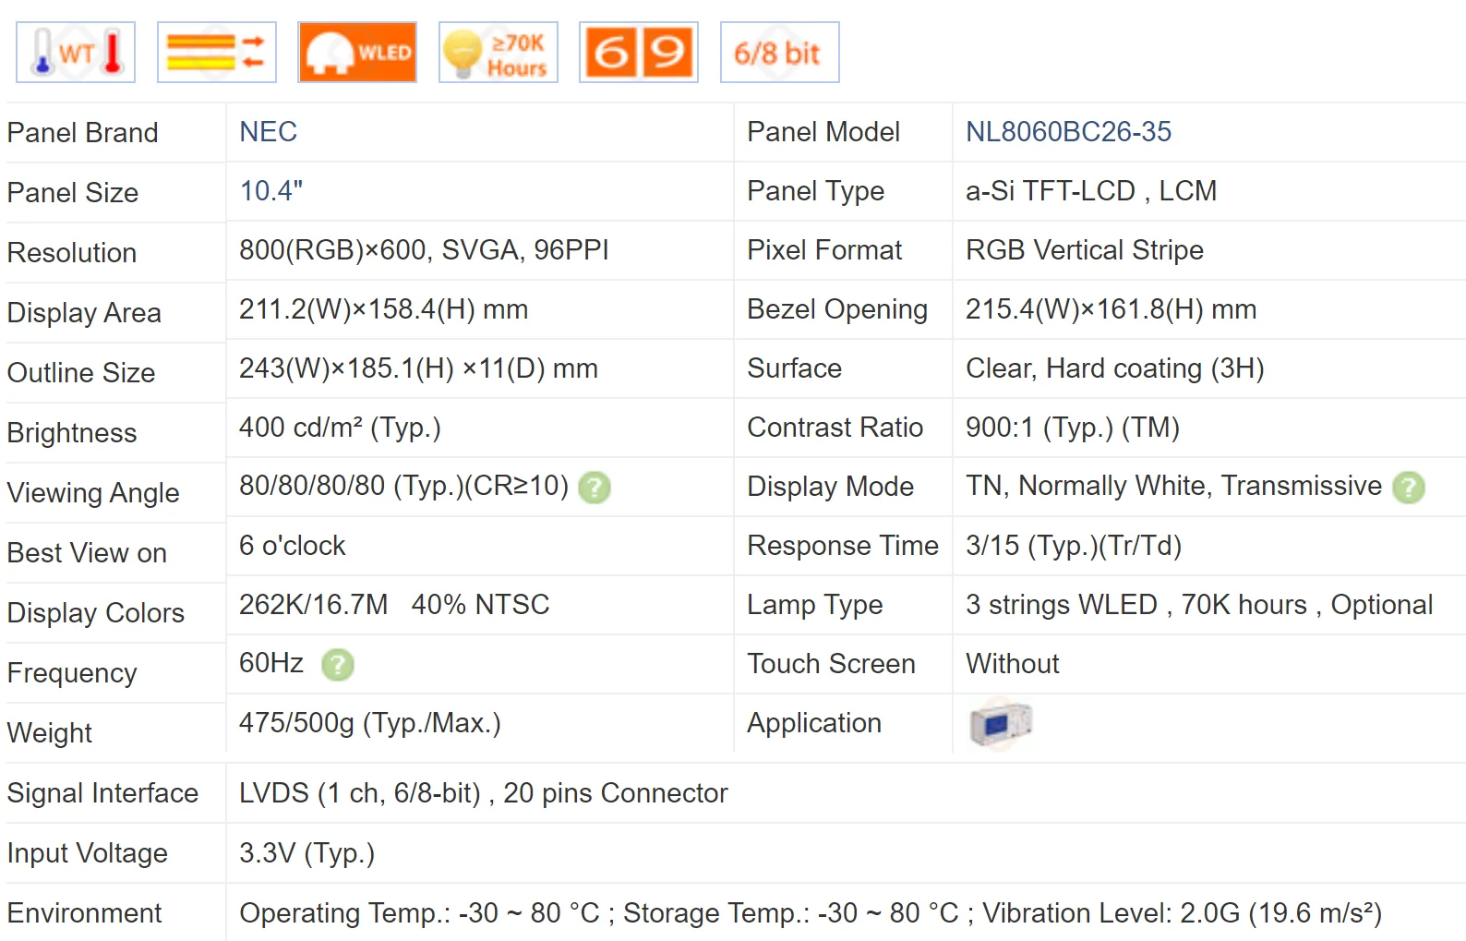Click the "Brightness" label
Image resolution: width=1466 pixels, height=941 pixels.
coord(71,433)
